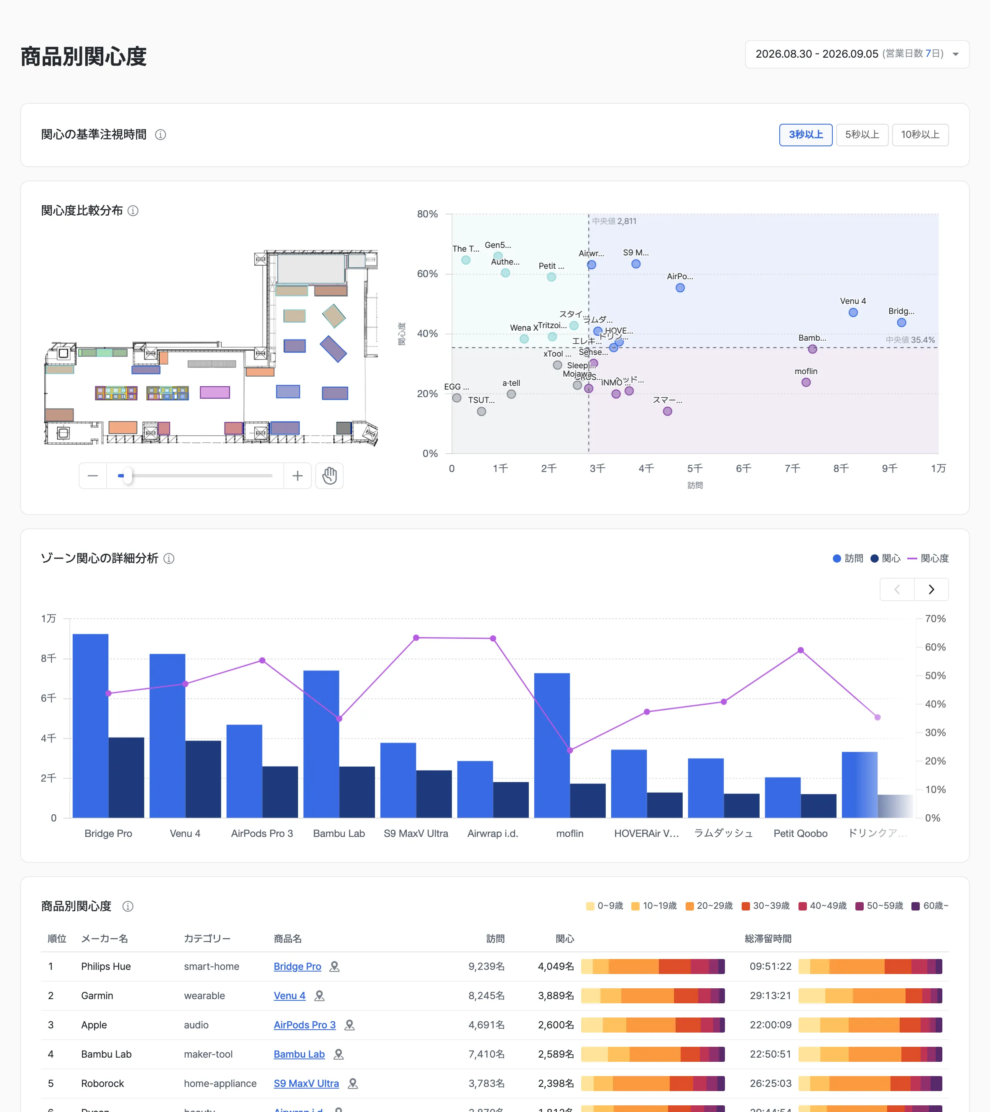
Task: Click info icon beside ゾーン関心の詳細分析
Action: tap(169, 558)
